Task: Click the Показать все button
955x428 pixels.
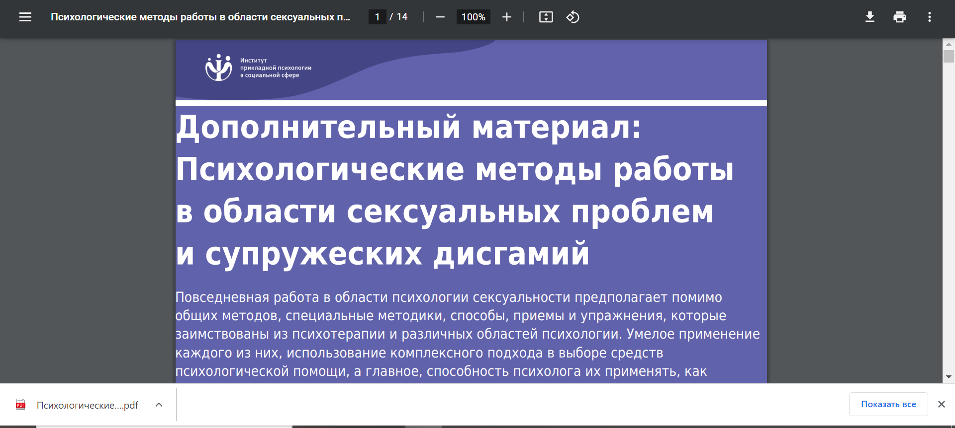Action: click(x=888, y=404)
